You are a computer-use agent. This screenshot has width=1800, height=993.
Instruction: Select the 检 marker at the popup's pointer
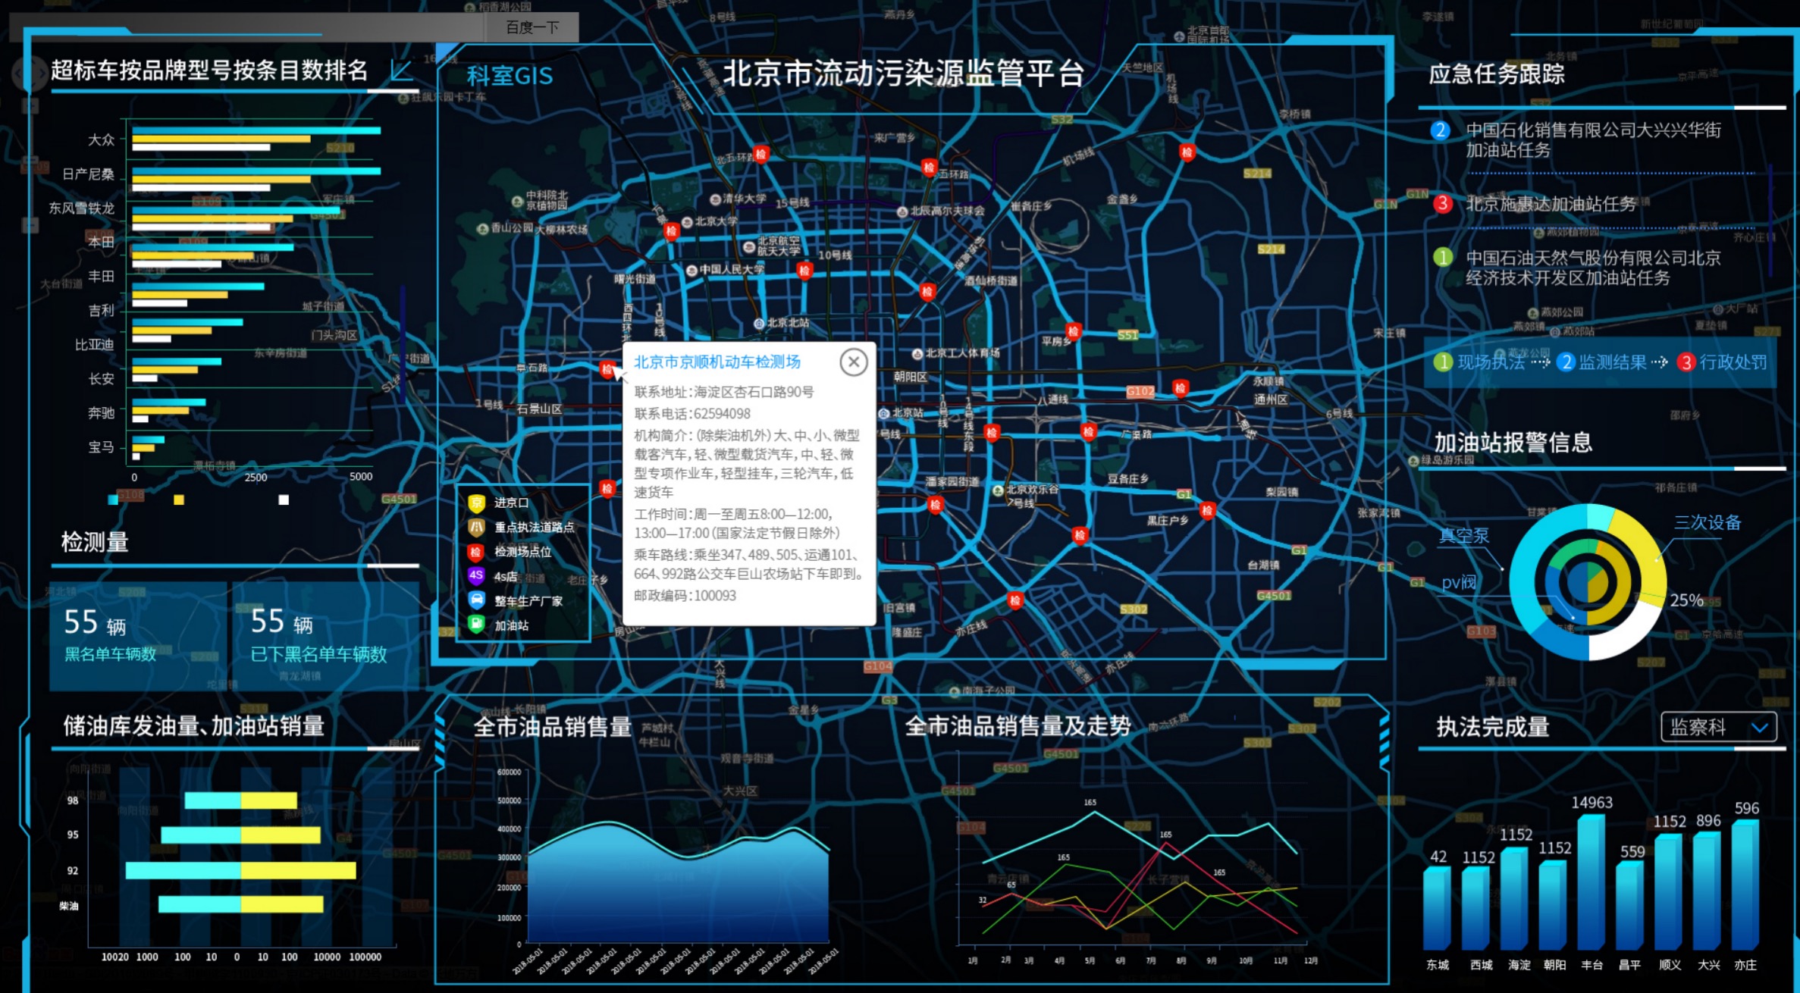click(607, 369)
